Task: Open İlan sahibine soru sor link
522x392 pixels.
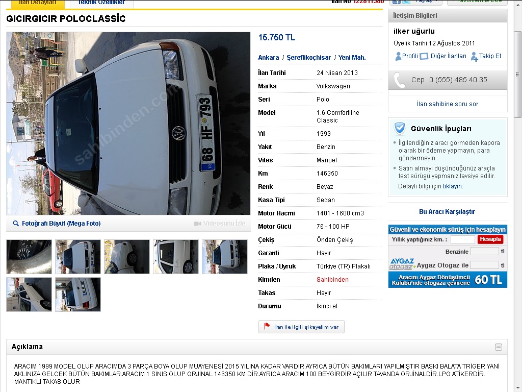Action: pos(448,104)
